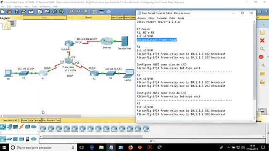Click router R2 in the topology
This screenshot has width=269, height=151.
click(x=94, y=73)
